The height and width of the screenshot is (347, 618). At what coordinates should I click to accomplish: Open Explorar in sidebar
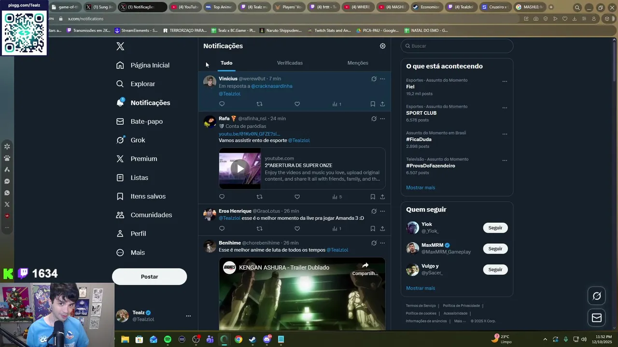(136, 84)
